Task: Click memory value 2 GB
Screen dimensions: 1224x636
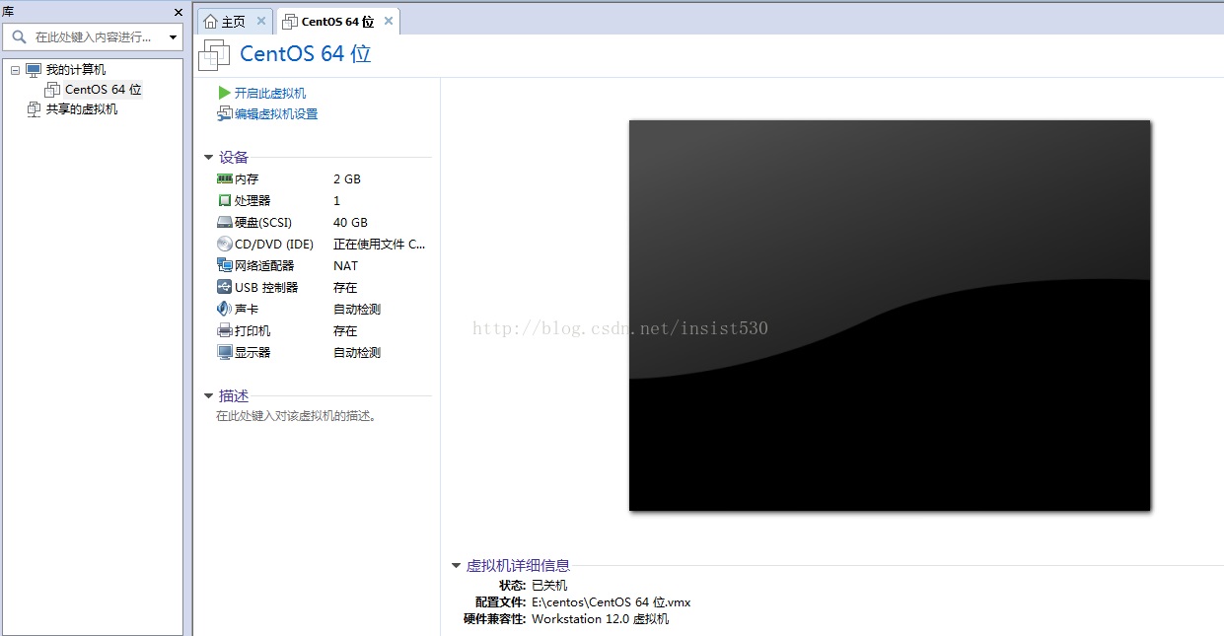Action: click(347, 178)
